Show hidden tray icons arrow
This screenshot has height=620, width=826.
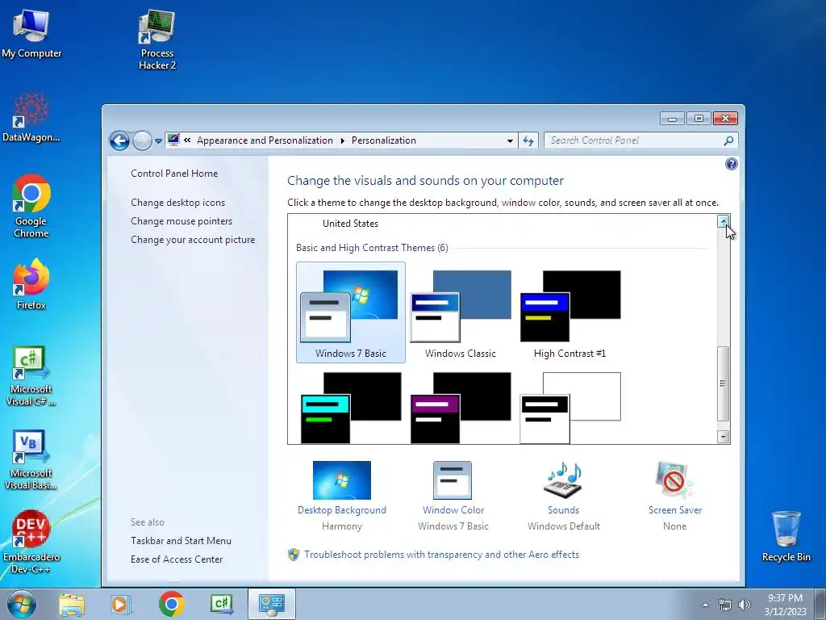point(705,605)
